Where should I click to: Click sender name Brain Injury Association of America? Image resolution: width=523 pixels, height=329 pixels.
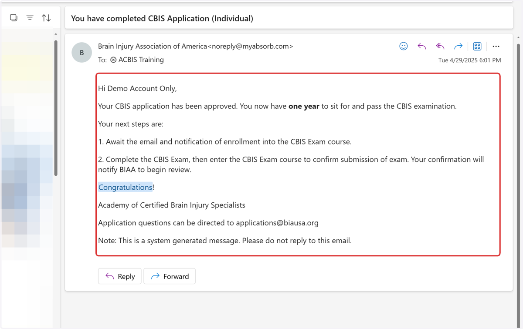coord(153,46)
